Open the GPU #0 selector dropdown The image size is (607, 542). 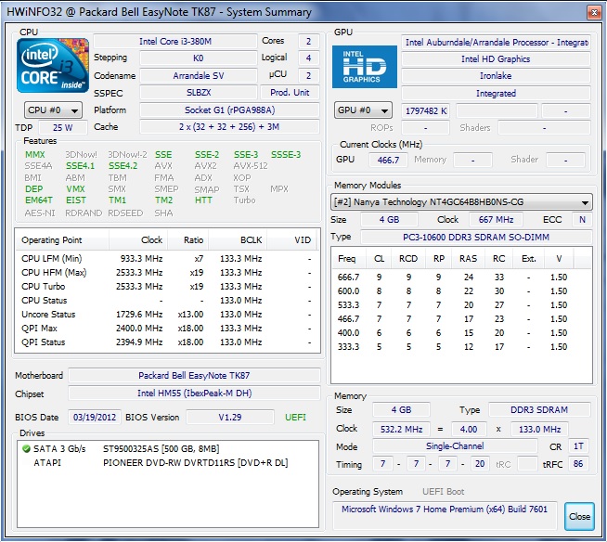[x=363, y=110]
